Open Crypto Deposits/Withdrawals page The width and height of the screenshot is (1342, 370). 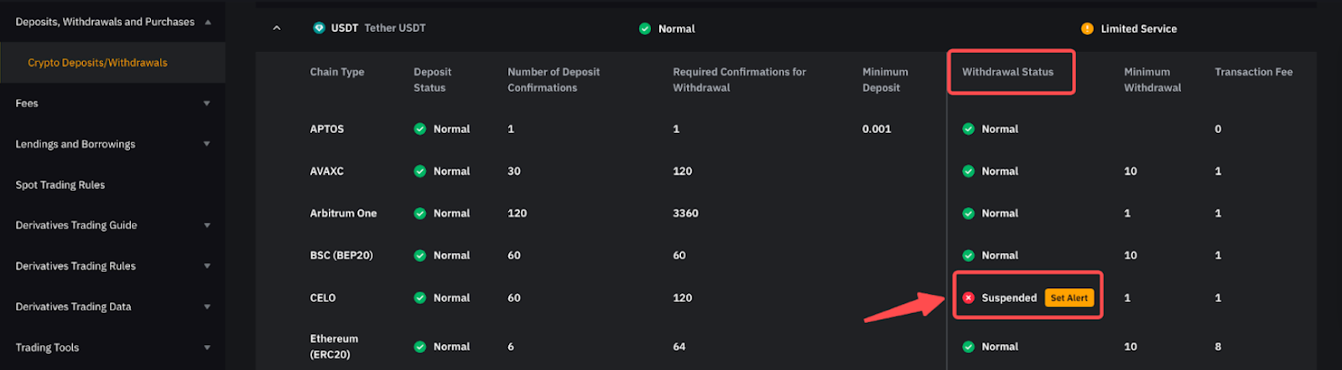tap(97, 63)
